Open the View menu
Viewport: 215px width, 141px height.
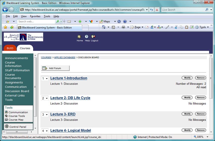pos(24,16)
